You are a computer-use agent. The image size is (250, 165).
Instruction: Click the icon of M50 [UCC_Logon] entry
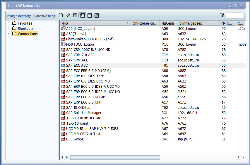[x=63, y=44]
